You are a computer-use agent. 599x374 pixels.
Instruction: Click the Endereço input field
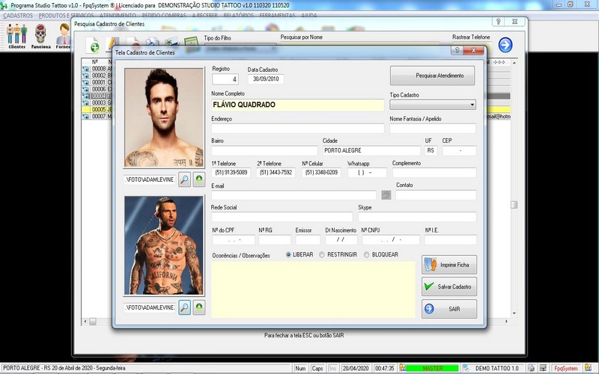click(297, 129)
